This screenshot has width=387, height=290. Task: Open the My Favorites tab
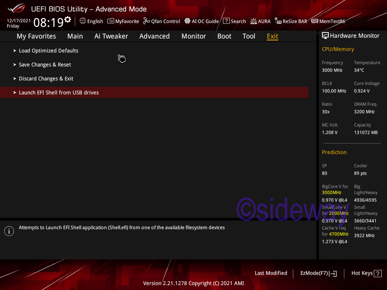[x=36, y=36]
